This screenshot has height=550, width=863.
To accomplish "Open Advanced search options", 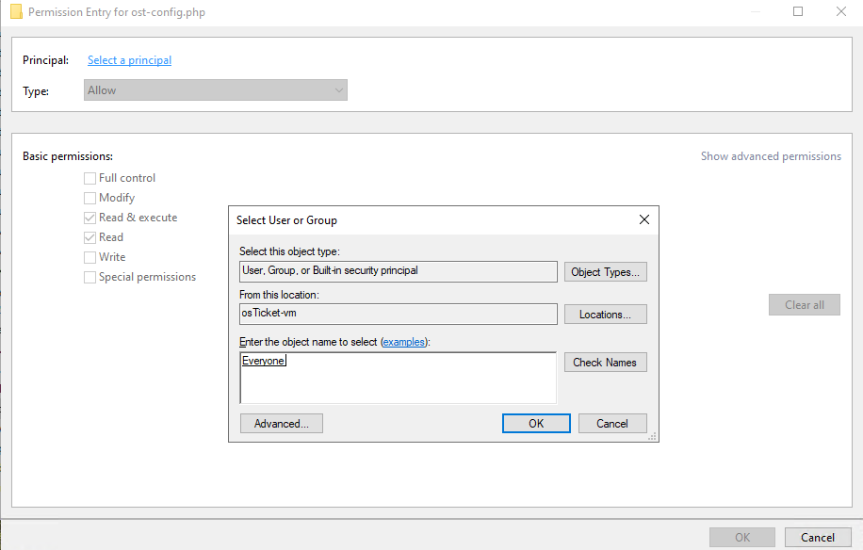I will tap(282, 424).
